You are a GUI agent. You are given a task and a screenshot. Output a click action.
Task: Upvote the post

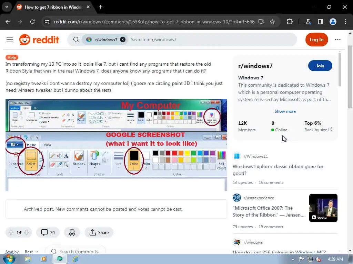11,233
